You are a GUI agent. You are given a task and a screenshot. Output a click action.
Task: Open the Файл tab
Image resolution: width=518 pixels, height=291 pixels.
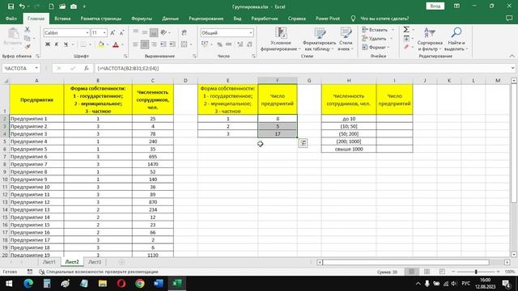tap(11, 19)
